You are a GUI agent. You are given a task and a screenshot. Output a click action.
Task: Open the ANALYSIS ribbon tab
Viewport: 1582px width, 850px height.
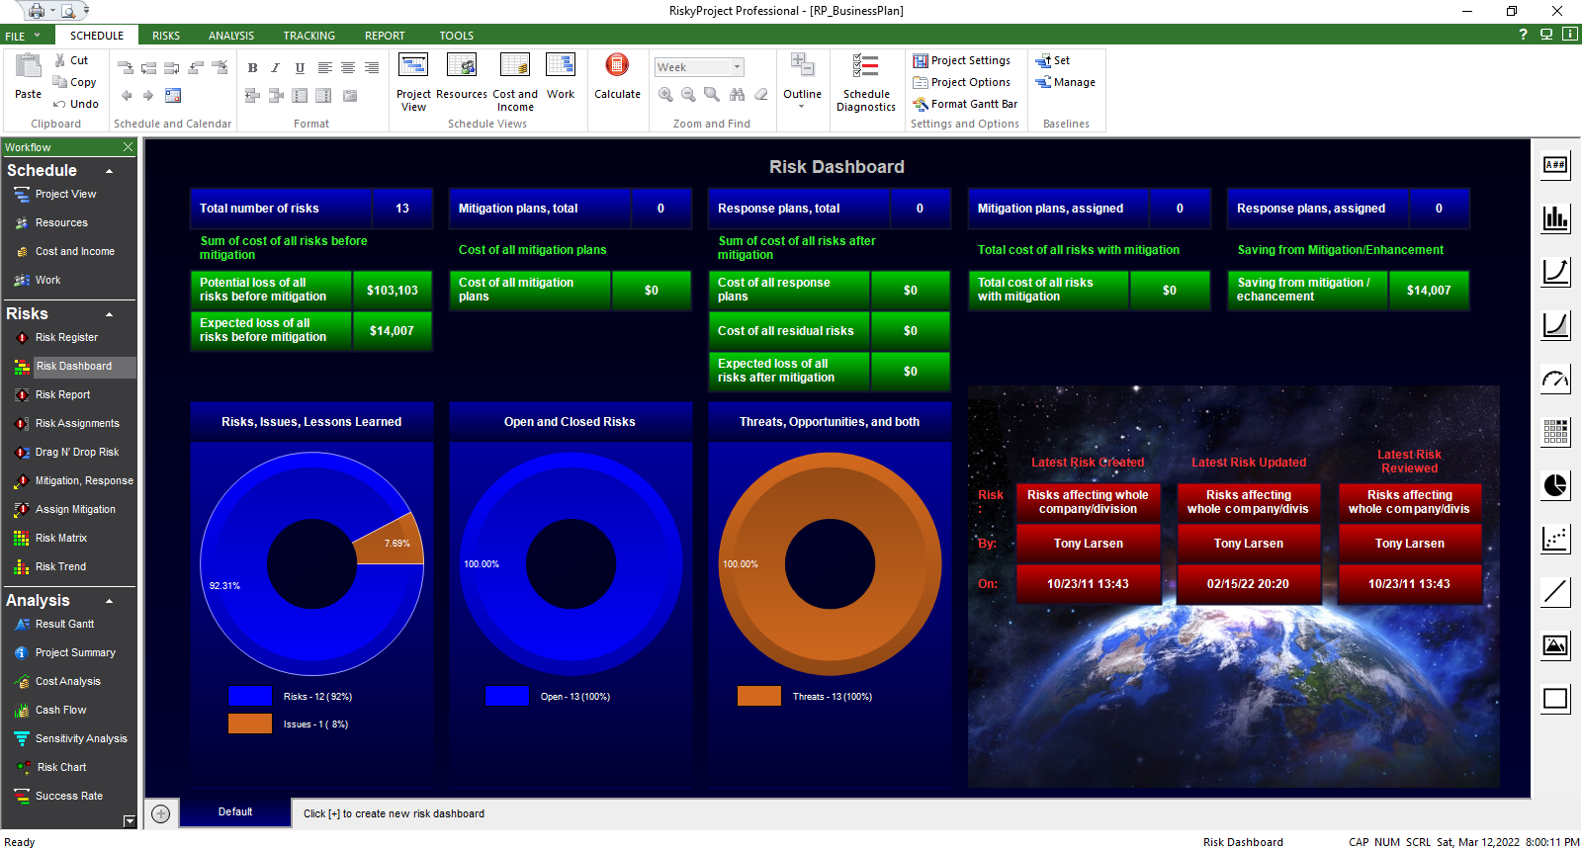(231, 36)
